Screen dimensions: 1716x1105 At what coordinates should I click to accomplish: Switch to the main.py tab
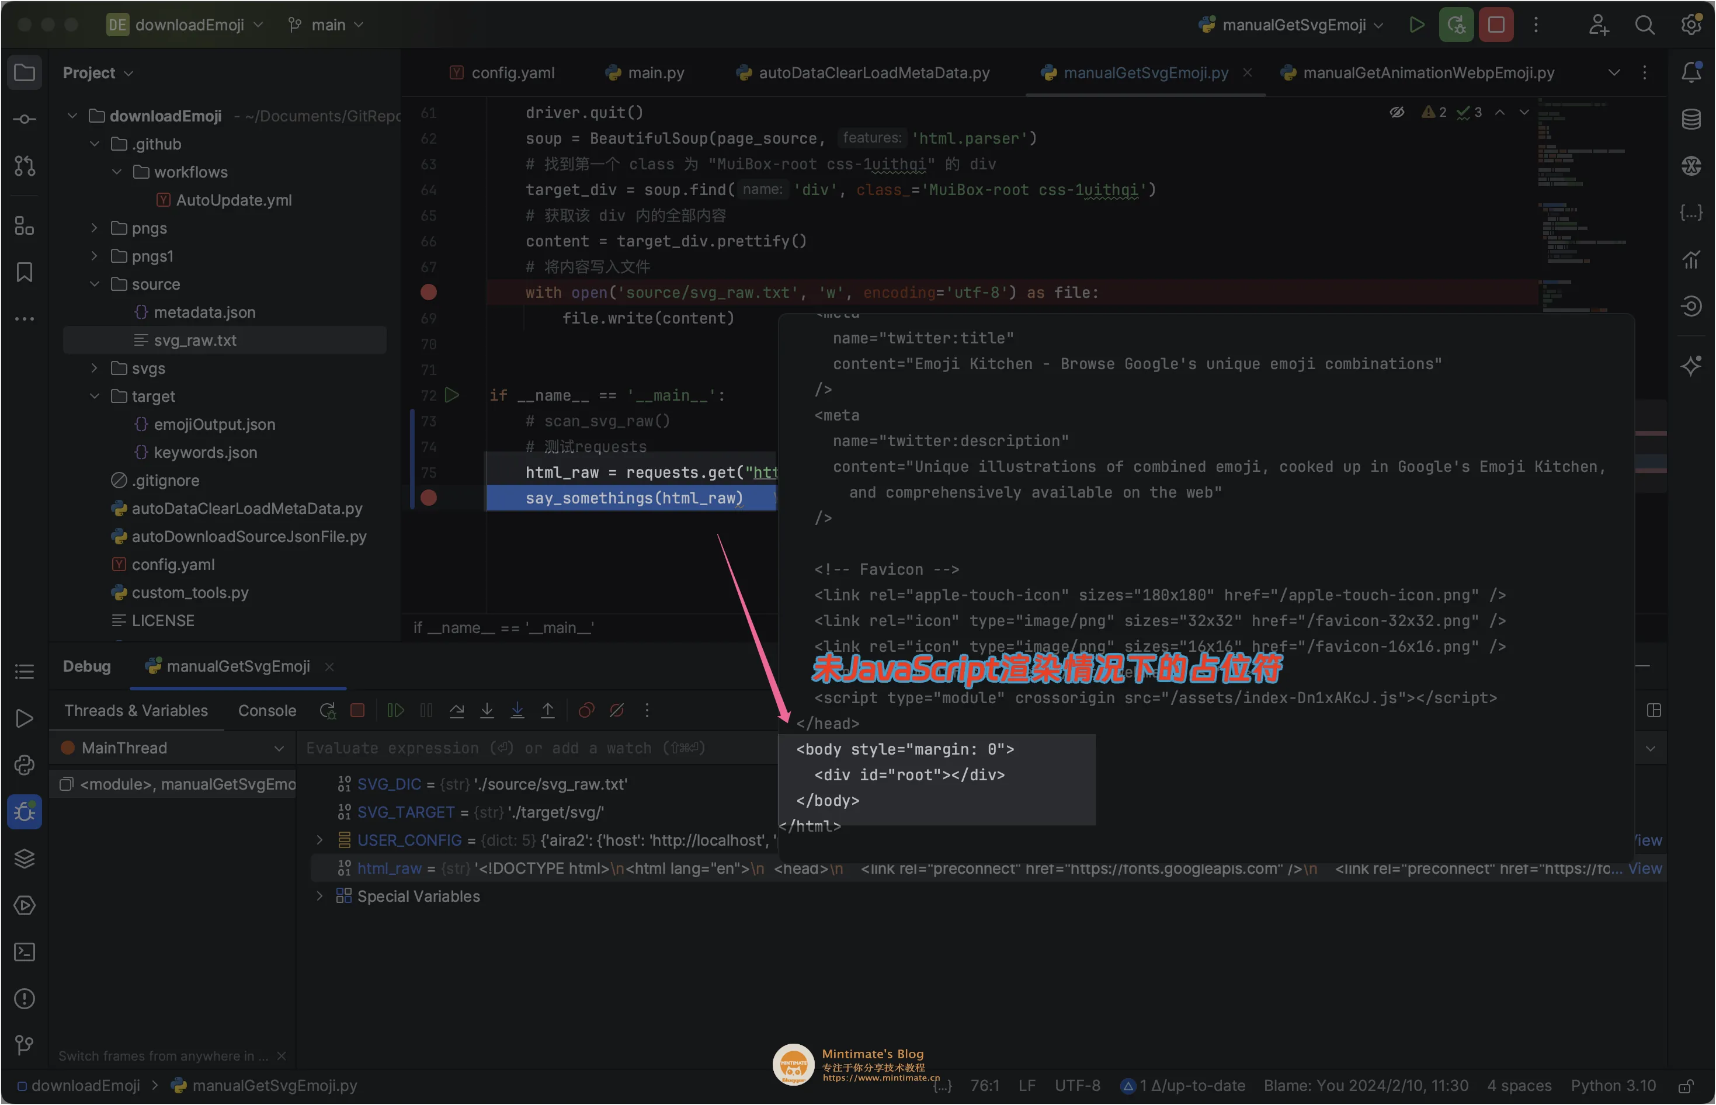point(645,72)
